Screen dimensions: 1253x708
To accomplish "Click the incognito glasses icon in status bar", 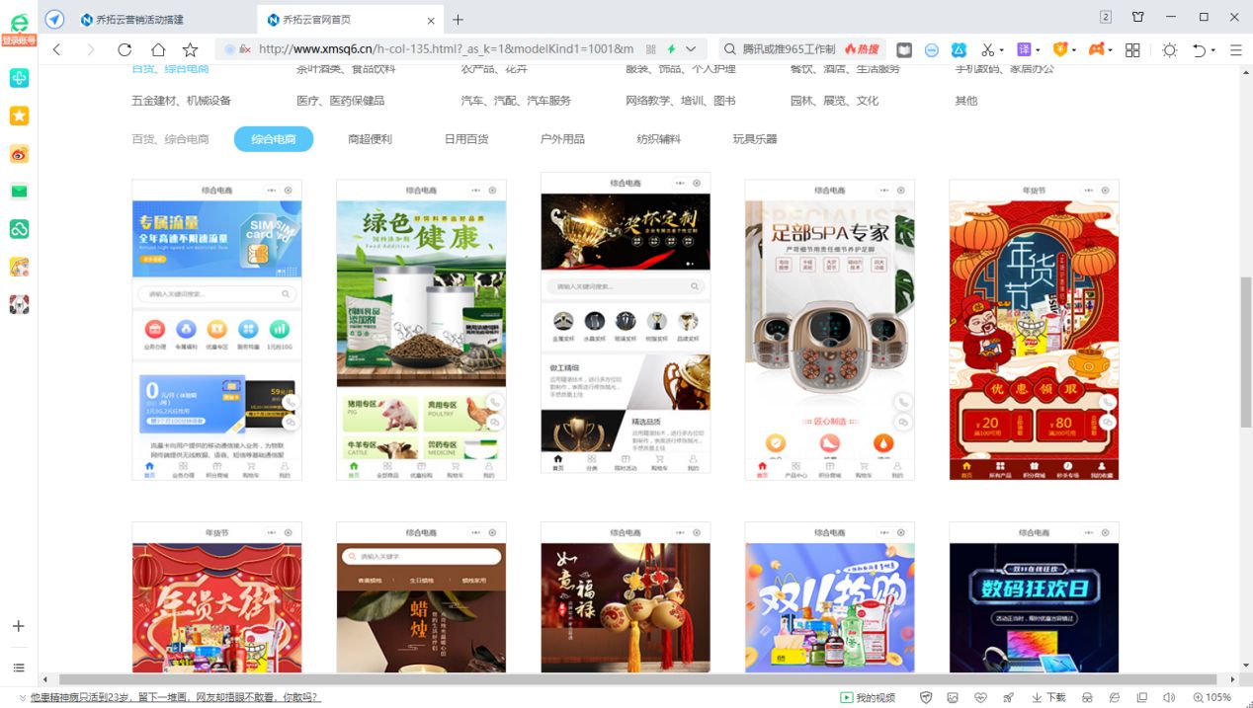I will coord(1087,696).
